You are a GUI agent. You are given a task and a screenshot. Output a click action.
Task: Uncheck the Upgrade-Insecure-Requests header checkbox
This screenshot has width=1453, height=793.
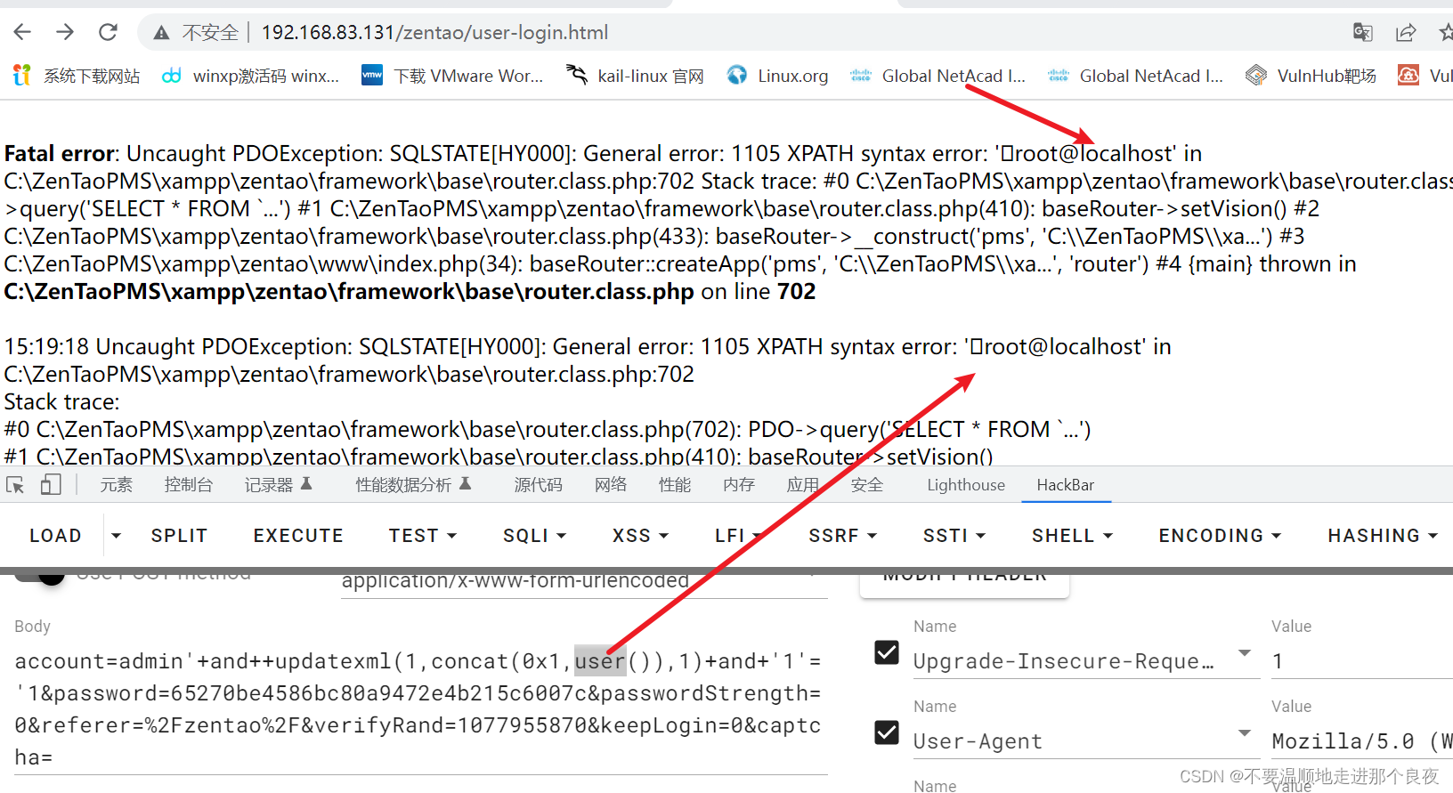[887, 652]
